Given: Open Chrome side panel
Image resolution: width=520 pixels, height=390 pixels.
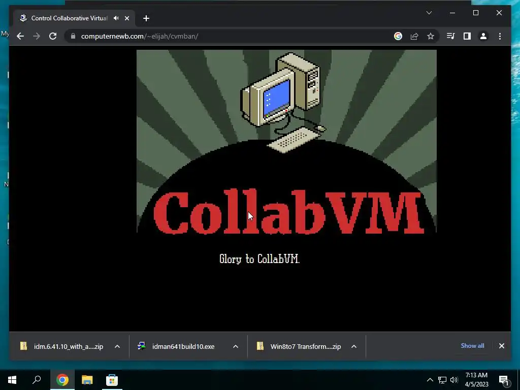Looking at the screenshot, I should point(467,36).
